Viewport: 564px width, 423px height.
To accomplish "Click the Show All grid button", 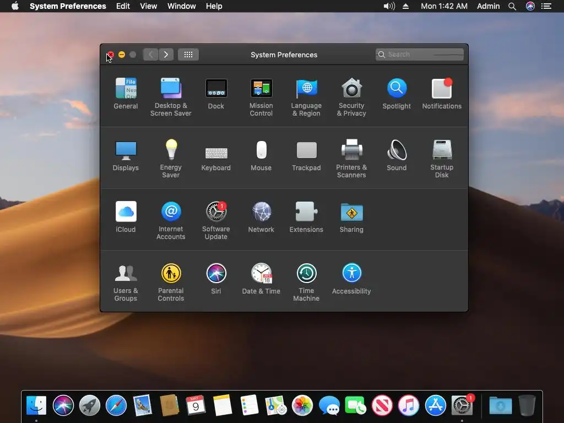I will click(x=188, y=55).
